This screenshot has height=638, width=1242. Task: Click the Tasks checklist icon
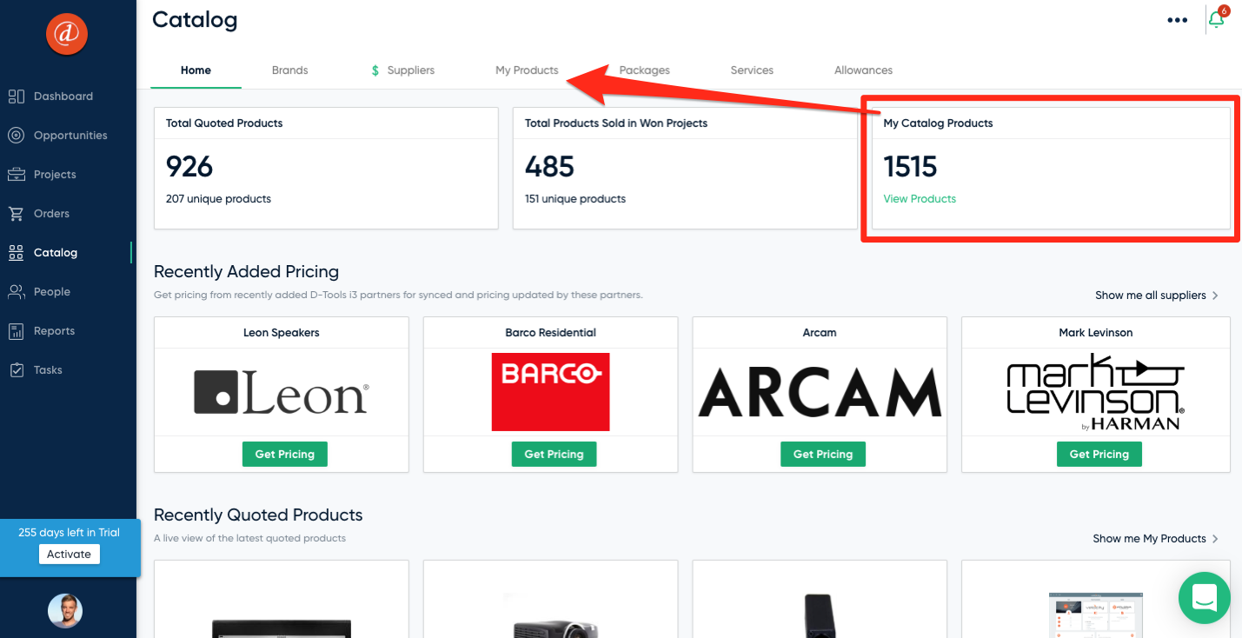pos(16,370)
